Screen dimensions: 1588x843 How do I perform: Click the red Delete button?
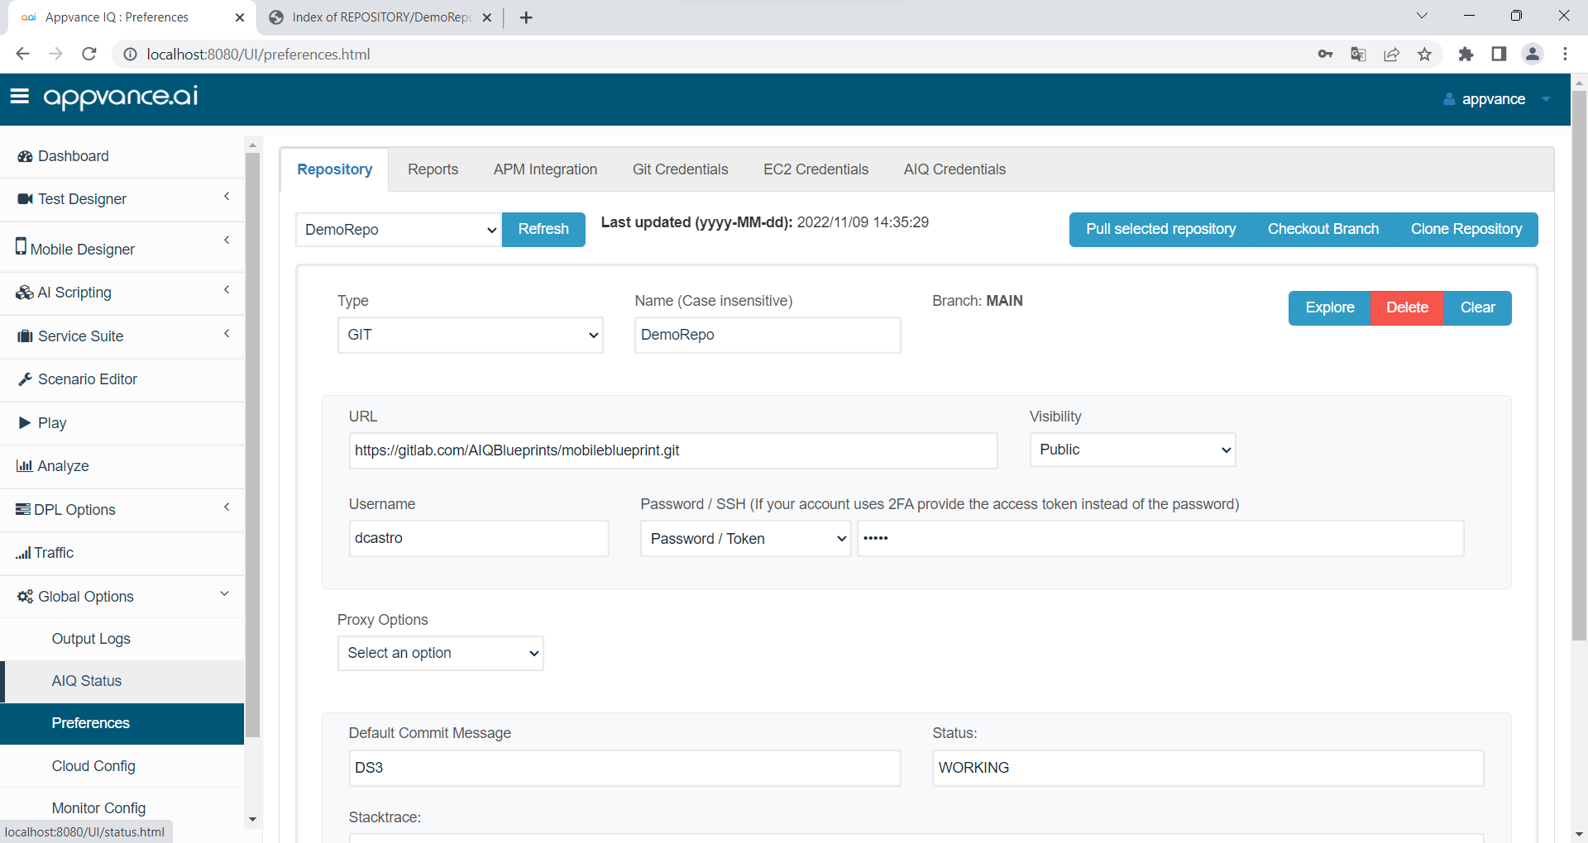tap(1407, 308)
